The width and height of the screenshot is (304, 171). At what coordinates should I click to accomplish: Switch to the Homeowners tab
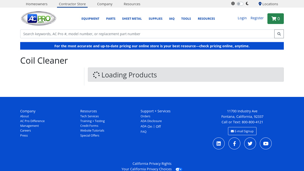(37, 4)
